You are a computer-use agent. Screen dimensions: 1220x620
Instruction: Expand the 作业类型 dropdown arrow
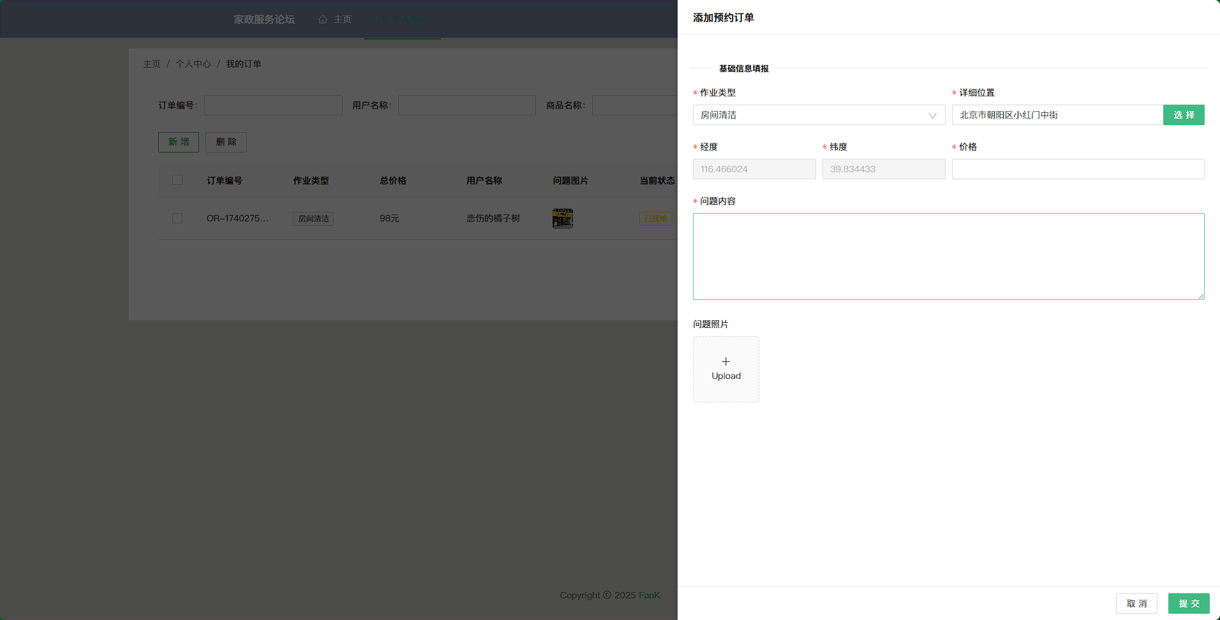tap(932, 115)
